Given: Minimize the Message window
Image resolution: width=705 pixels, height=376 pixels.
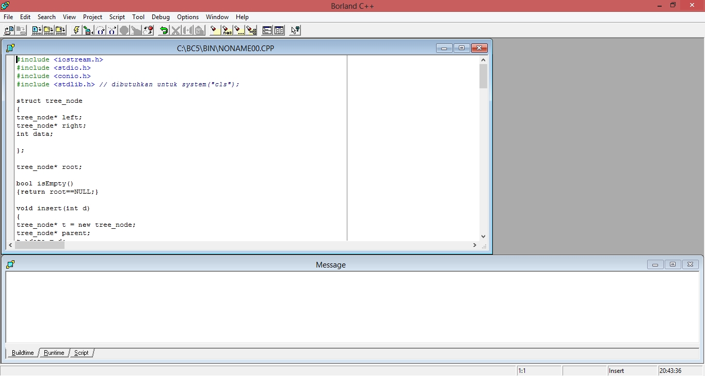Looking at the screenshot, I should click(x=655, y=264).
